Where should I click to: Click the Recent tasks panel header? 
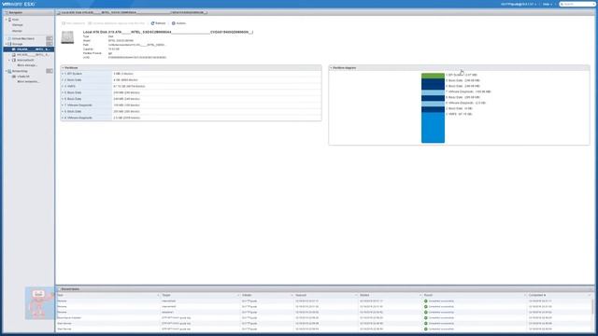pos(325,289)
